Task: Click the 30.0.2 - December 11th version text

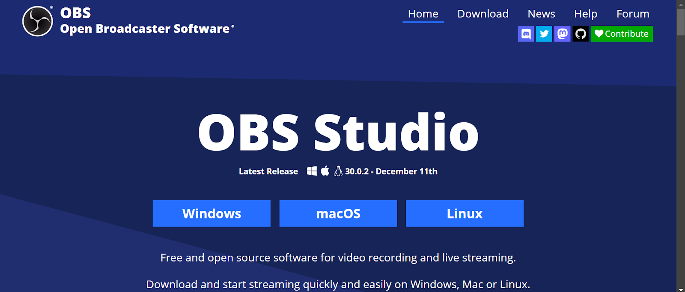Action: (x=391, y=171)
